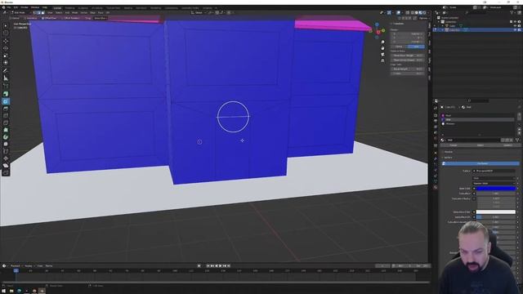Click the Subsurface value slider
The height and width of the screenshot is (294, 523).
[x=496, y=194]
